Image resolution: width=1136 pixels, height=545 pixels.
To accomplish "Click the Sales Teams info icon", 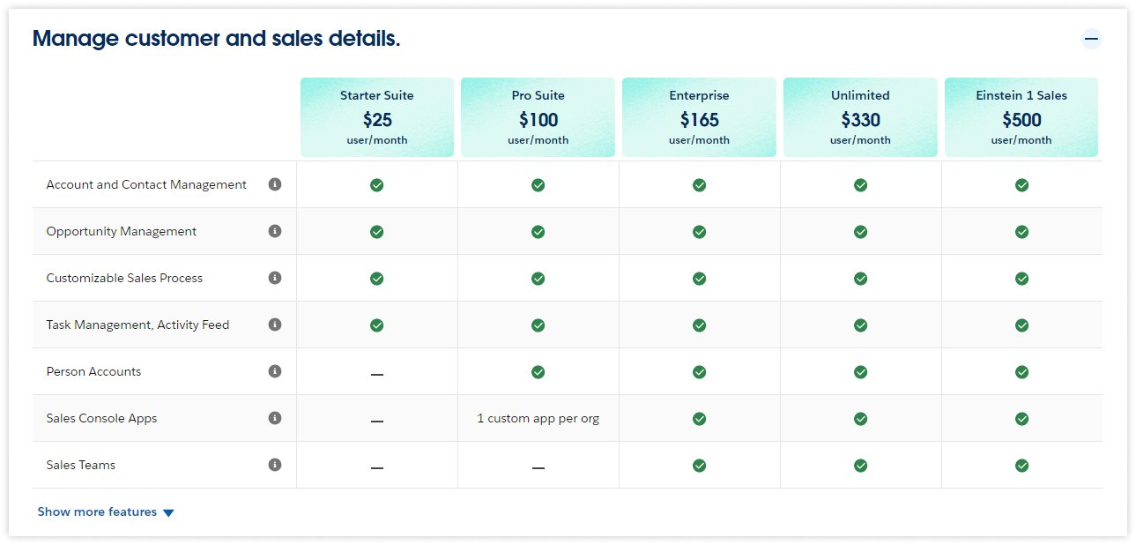I will 274,465.
